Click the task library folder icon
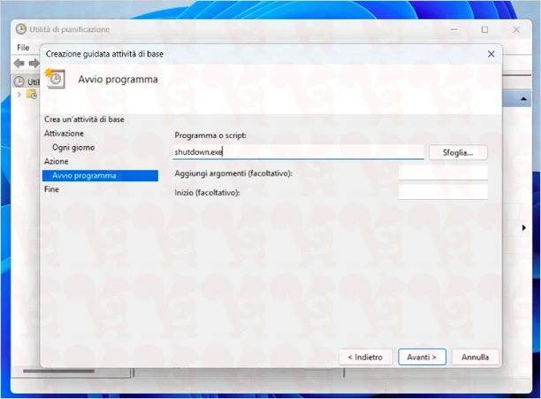 pyautogui.click(x=32, y=94)
